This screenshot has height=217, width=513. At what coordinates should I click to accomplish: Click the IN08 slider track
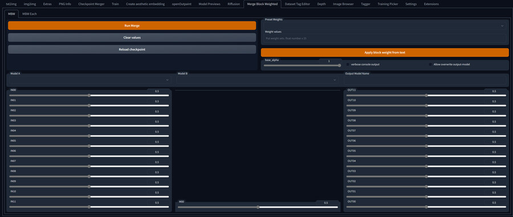(89, 176)
